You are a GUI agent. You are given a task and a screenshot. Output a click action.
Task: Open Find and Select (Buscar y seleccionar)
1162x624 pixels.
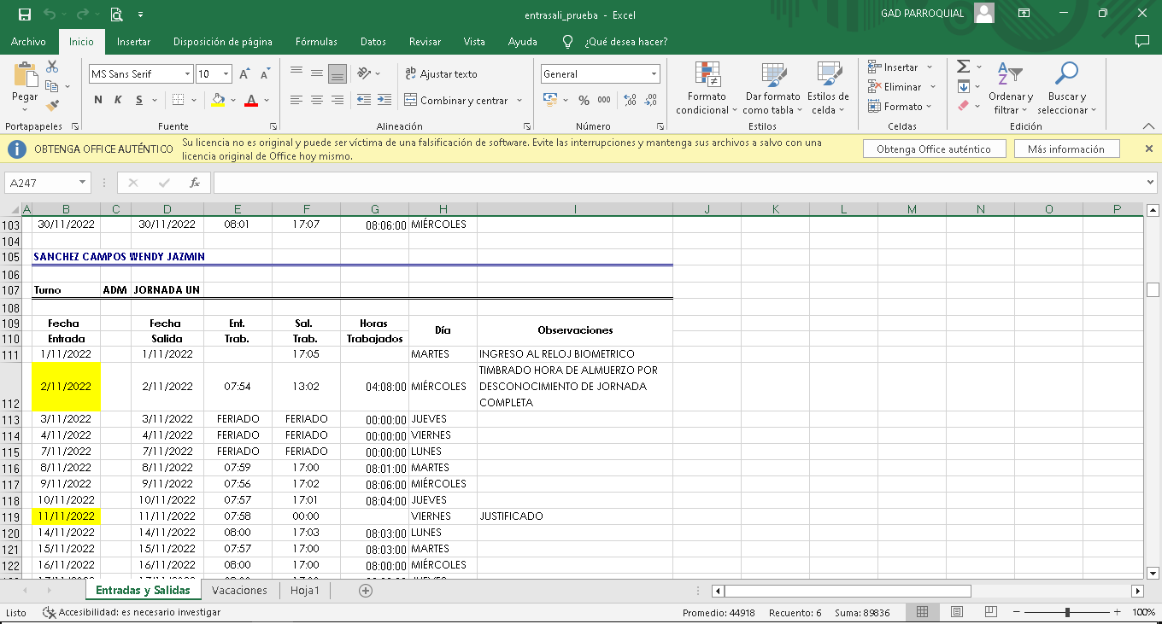click(x=1065, y=89)
